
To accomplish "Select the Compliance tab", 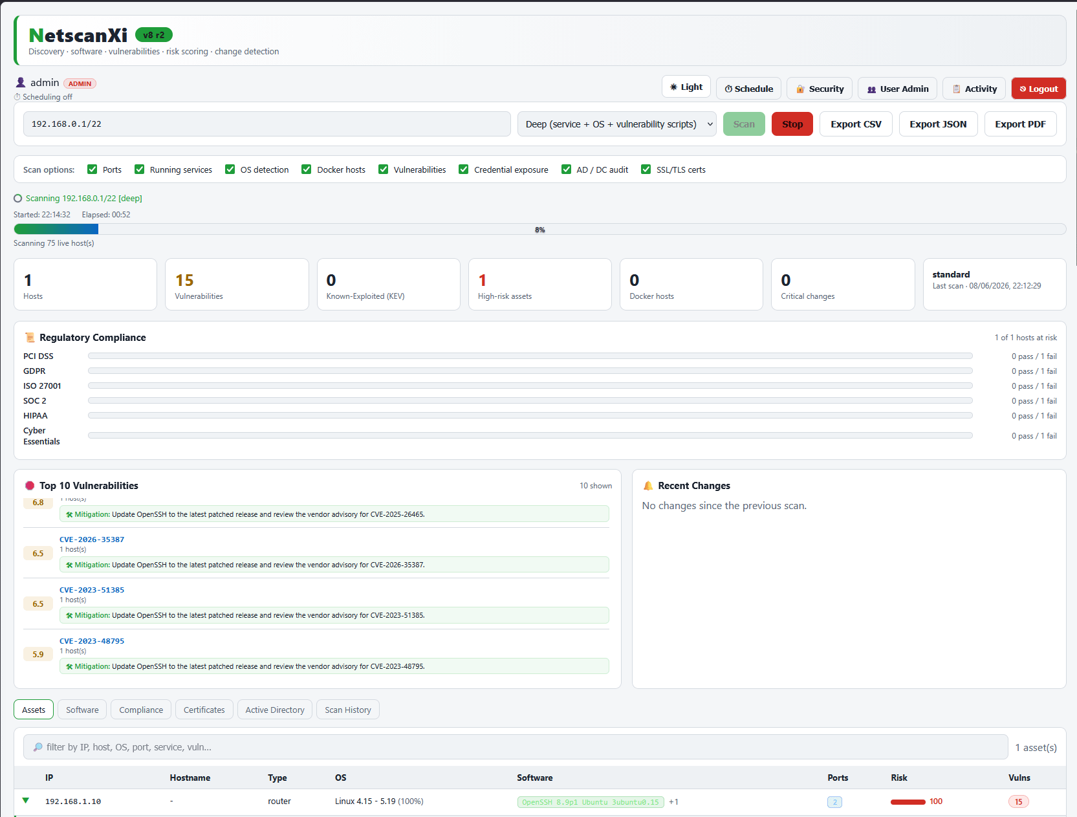I will pos(141,710).
